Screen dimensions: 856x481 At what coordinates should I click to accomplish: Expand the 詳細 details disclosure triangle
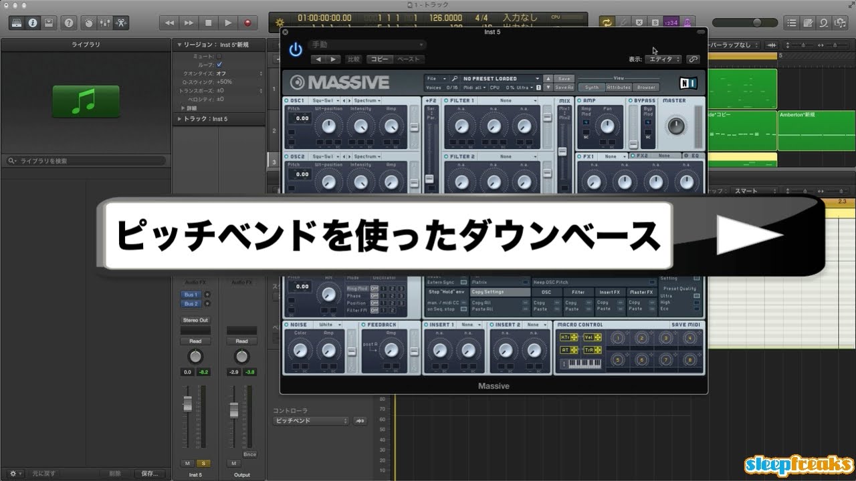[x=184, y=108]
